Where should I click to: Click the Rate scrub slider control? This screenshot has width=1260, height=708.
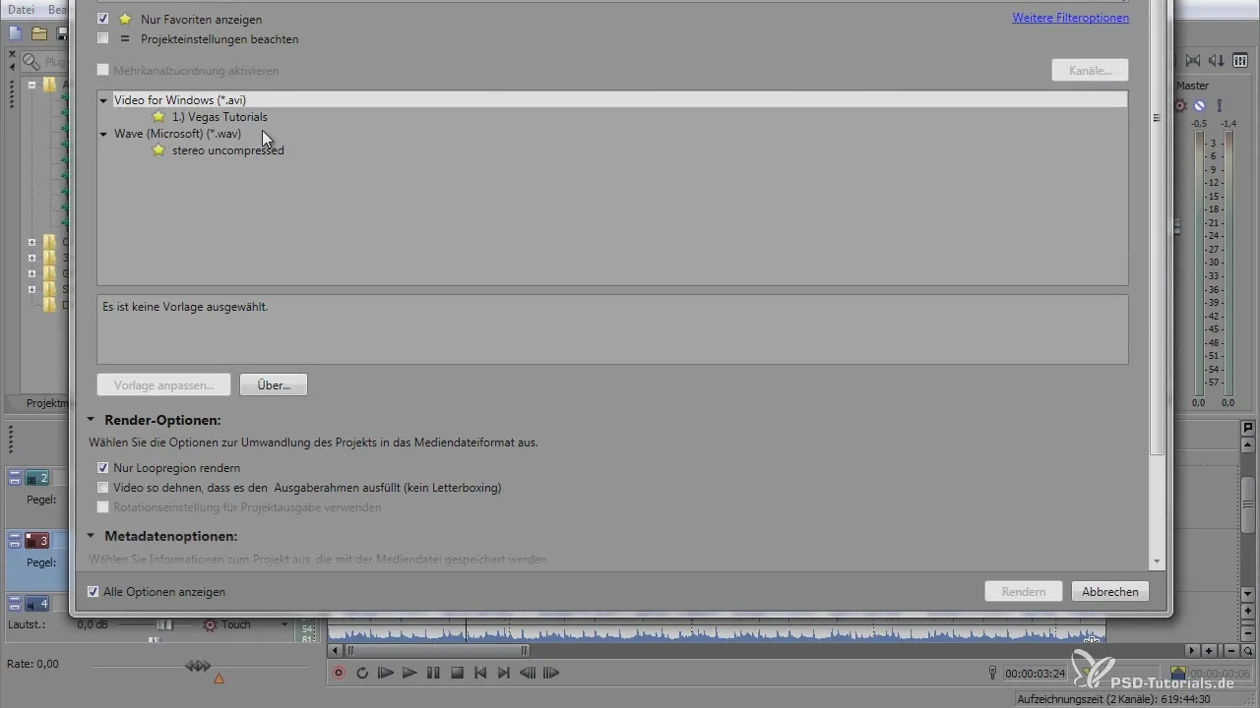click(x=198, y=667)
